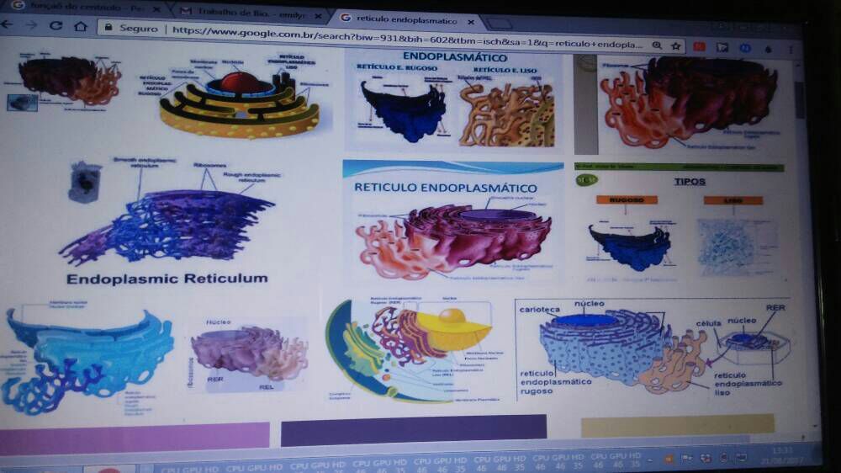Click the orange flag icon in system tray
Screen dimensions: 841x473
[669, 459]
